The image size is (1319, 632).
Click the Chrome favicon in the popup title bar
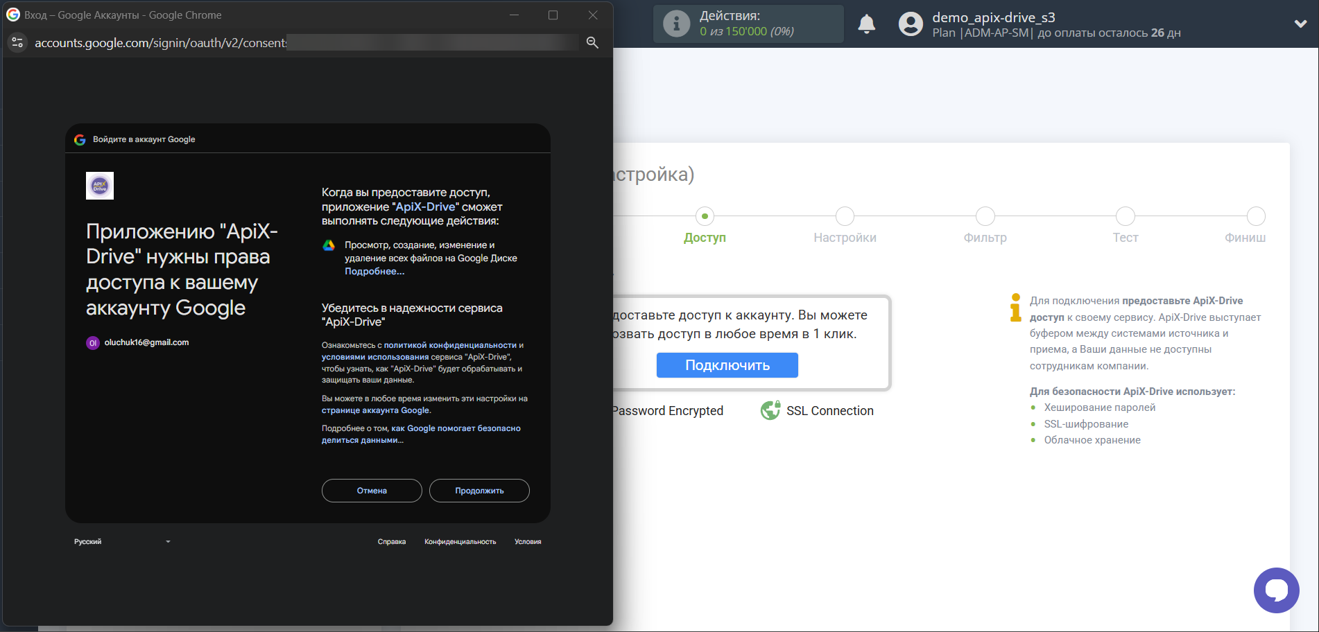click(x=13, y=15)
